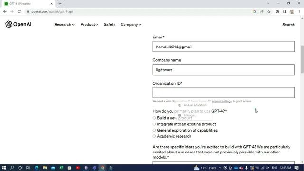
Task: Open the Chrome three-dot menu
Action: coord(299,11)
